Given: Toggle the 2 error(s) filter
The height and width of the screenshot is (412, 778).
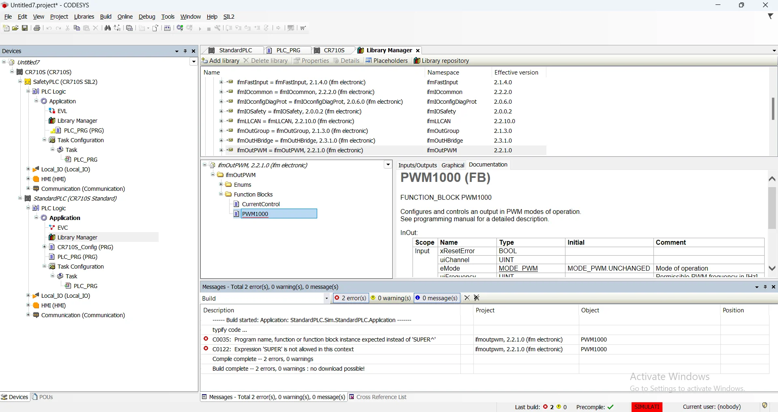Looking at the screenshot, I should click(350, 298).
